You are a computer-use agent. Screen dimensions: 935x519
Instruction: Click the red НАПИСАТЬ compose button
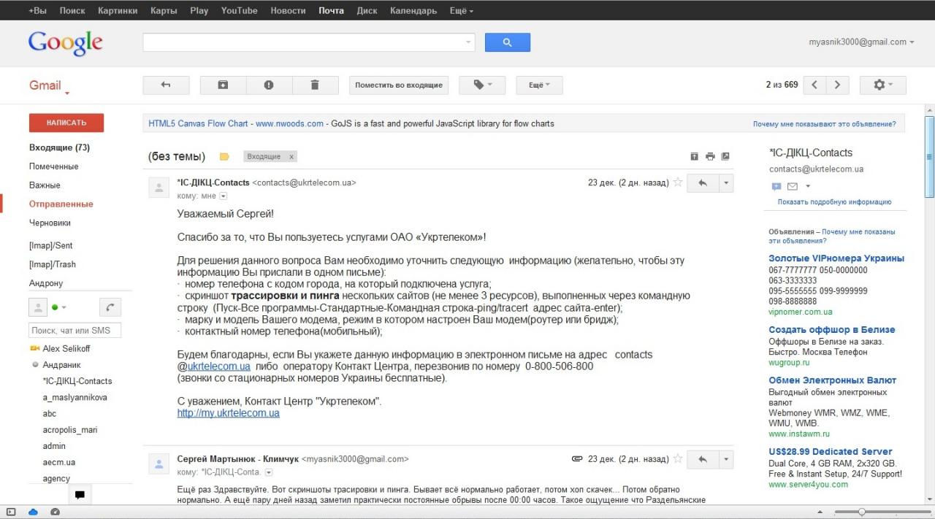pyautogui.click(x=66, y=123)
